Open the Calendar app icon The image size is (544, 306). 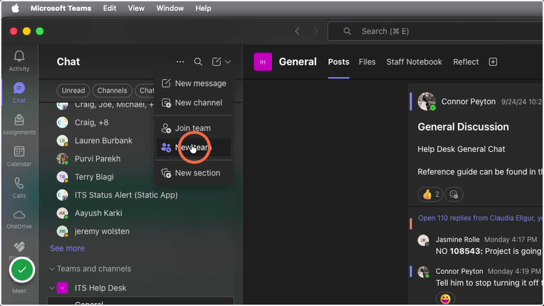[x=19, y=156]
